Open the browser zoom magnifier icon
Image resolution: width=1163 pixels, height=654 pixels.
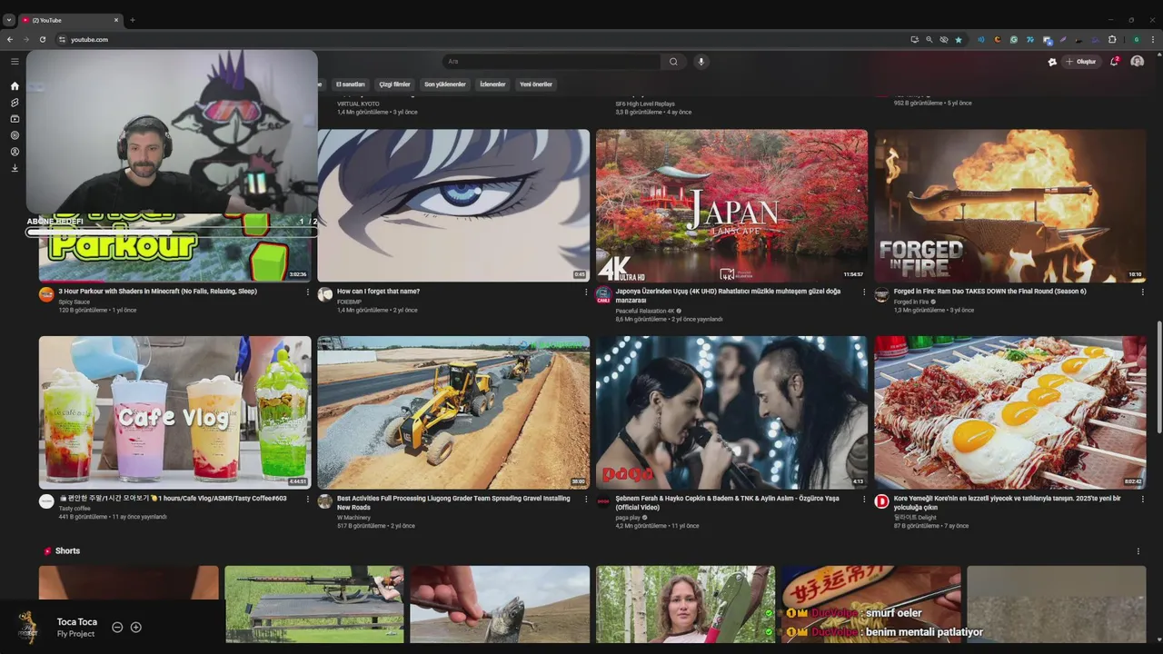(929, 40)
